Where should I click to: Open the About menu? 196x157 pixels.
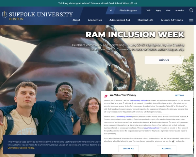click(76, 20)
